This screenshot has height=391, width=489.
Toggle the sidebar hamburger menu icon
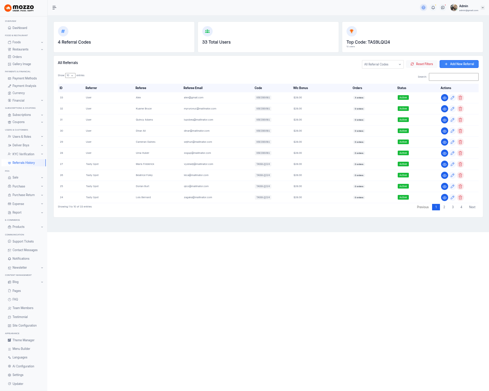point(54,8)
